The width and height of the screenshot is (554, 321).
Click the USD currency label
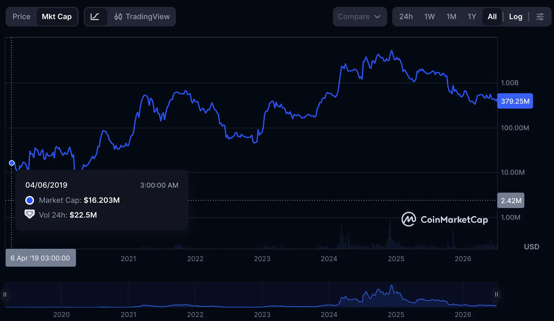[531, 247]
